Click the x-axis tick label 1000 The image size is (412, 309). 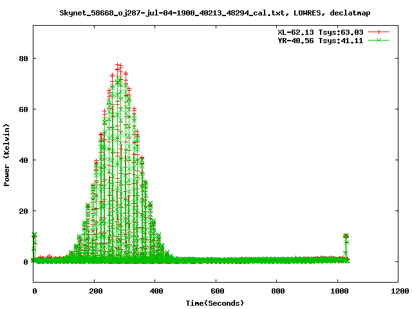(x=339, y=291)
